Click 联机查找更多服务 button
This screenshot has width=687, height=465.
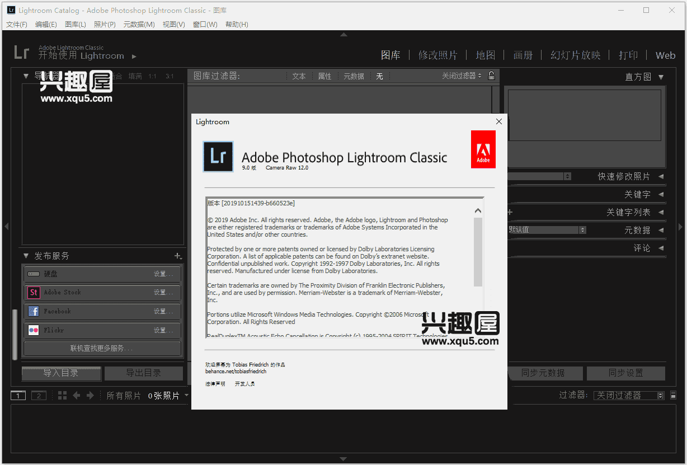(102, 348)
